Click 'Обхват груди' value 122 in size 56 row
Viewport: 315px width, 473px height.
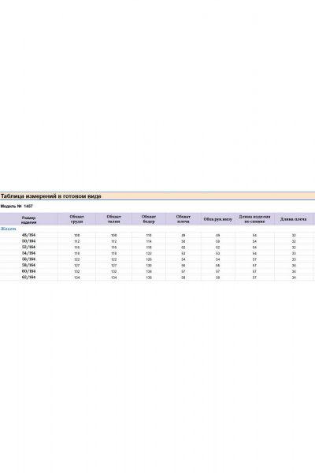[77, 259]
